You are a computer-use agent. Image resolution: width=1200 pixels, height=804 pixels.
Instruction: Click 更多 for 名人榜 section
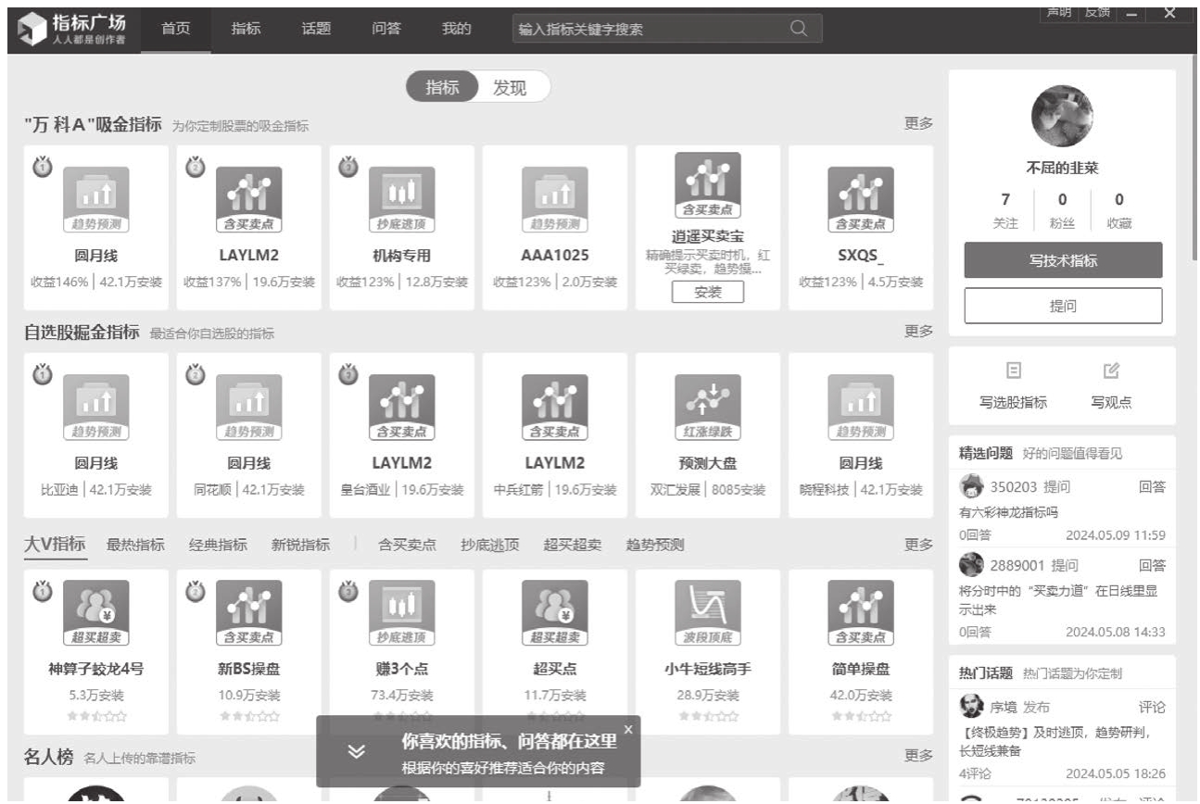click(918, 756)
